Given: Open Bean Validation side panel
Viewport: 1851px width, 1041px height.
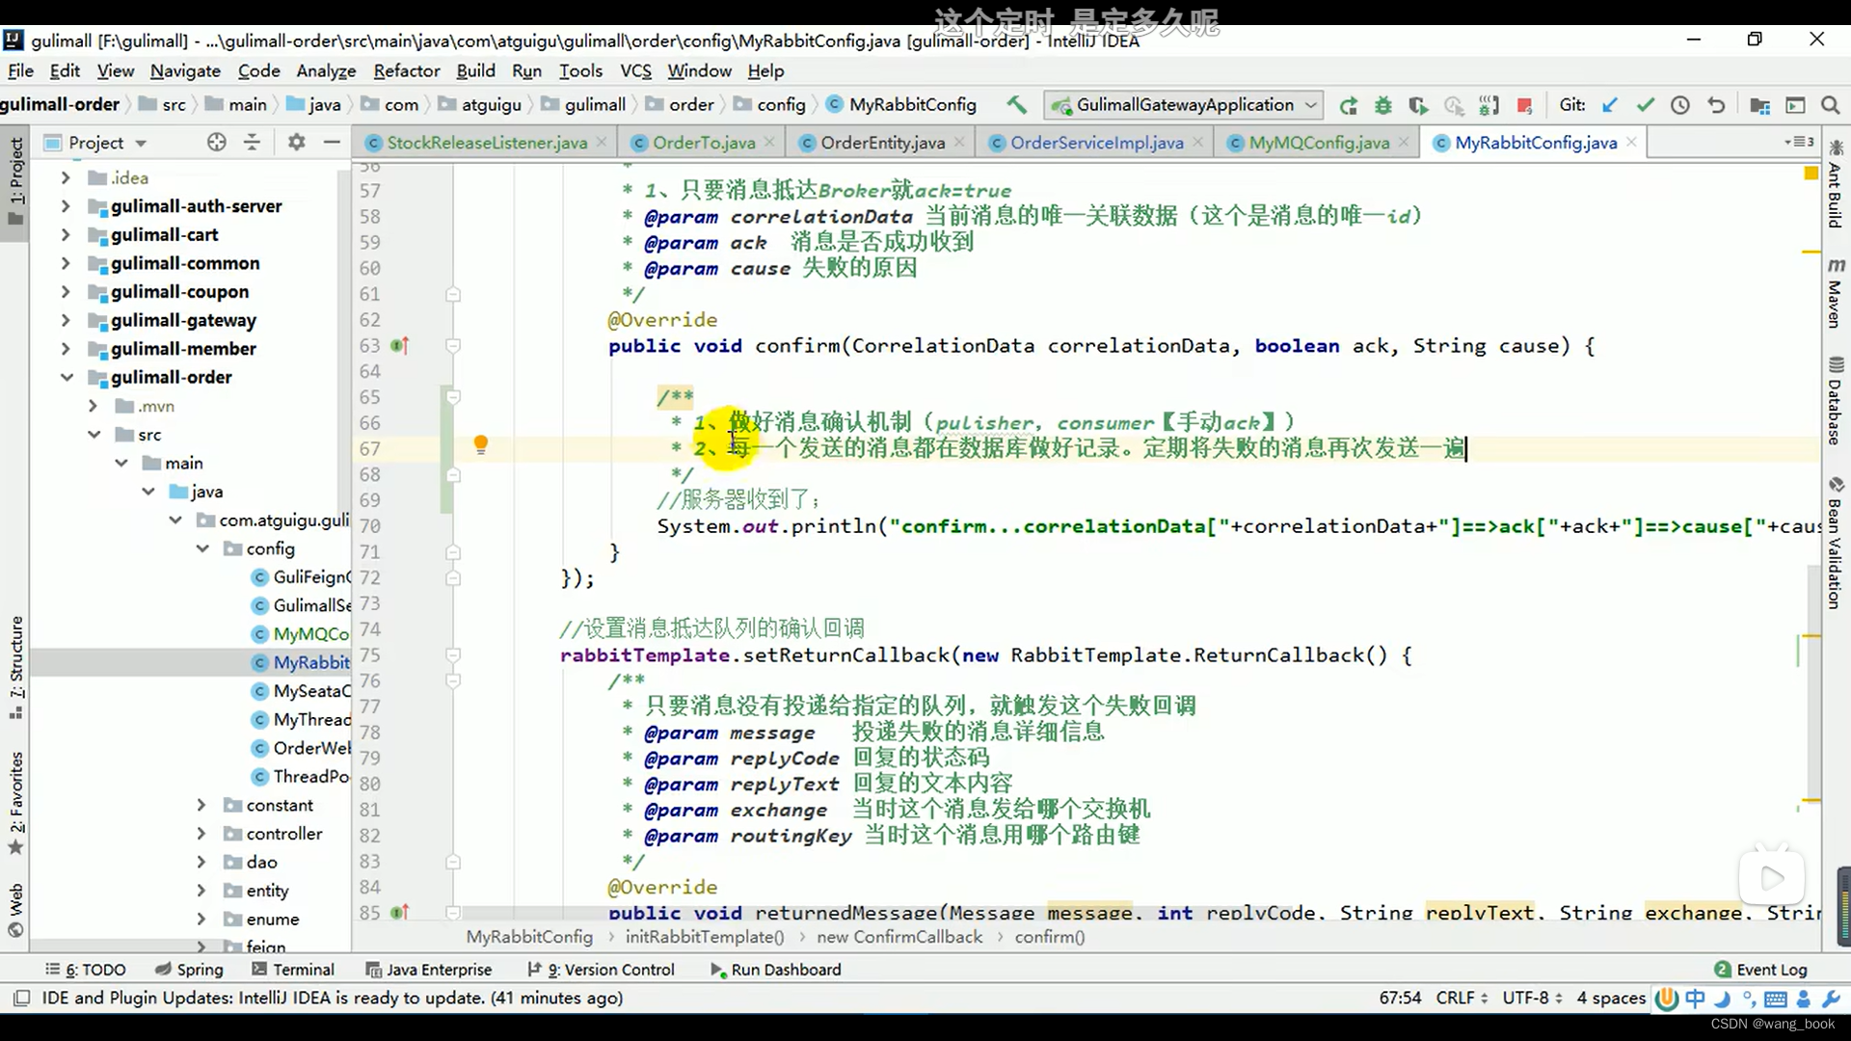Looking at the screenshot, I should click(1836, 543).
